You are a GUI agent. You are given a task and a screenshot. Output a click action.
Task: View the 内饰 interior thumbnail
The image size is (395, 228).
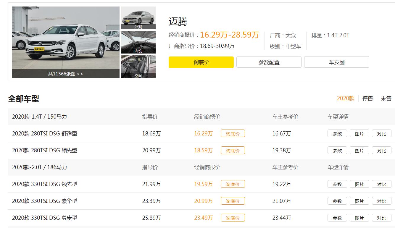pyautogui.click(x=138, y=42)
